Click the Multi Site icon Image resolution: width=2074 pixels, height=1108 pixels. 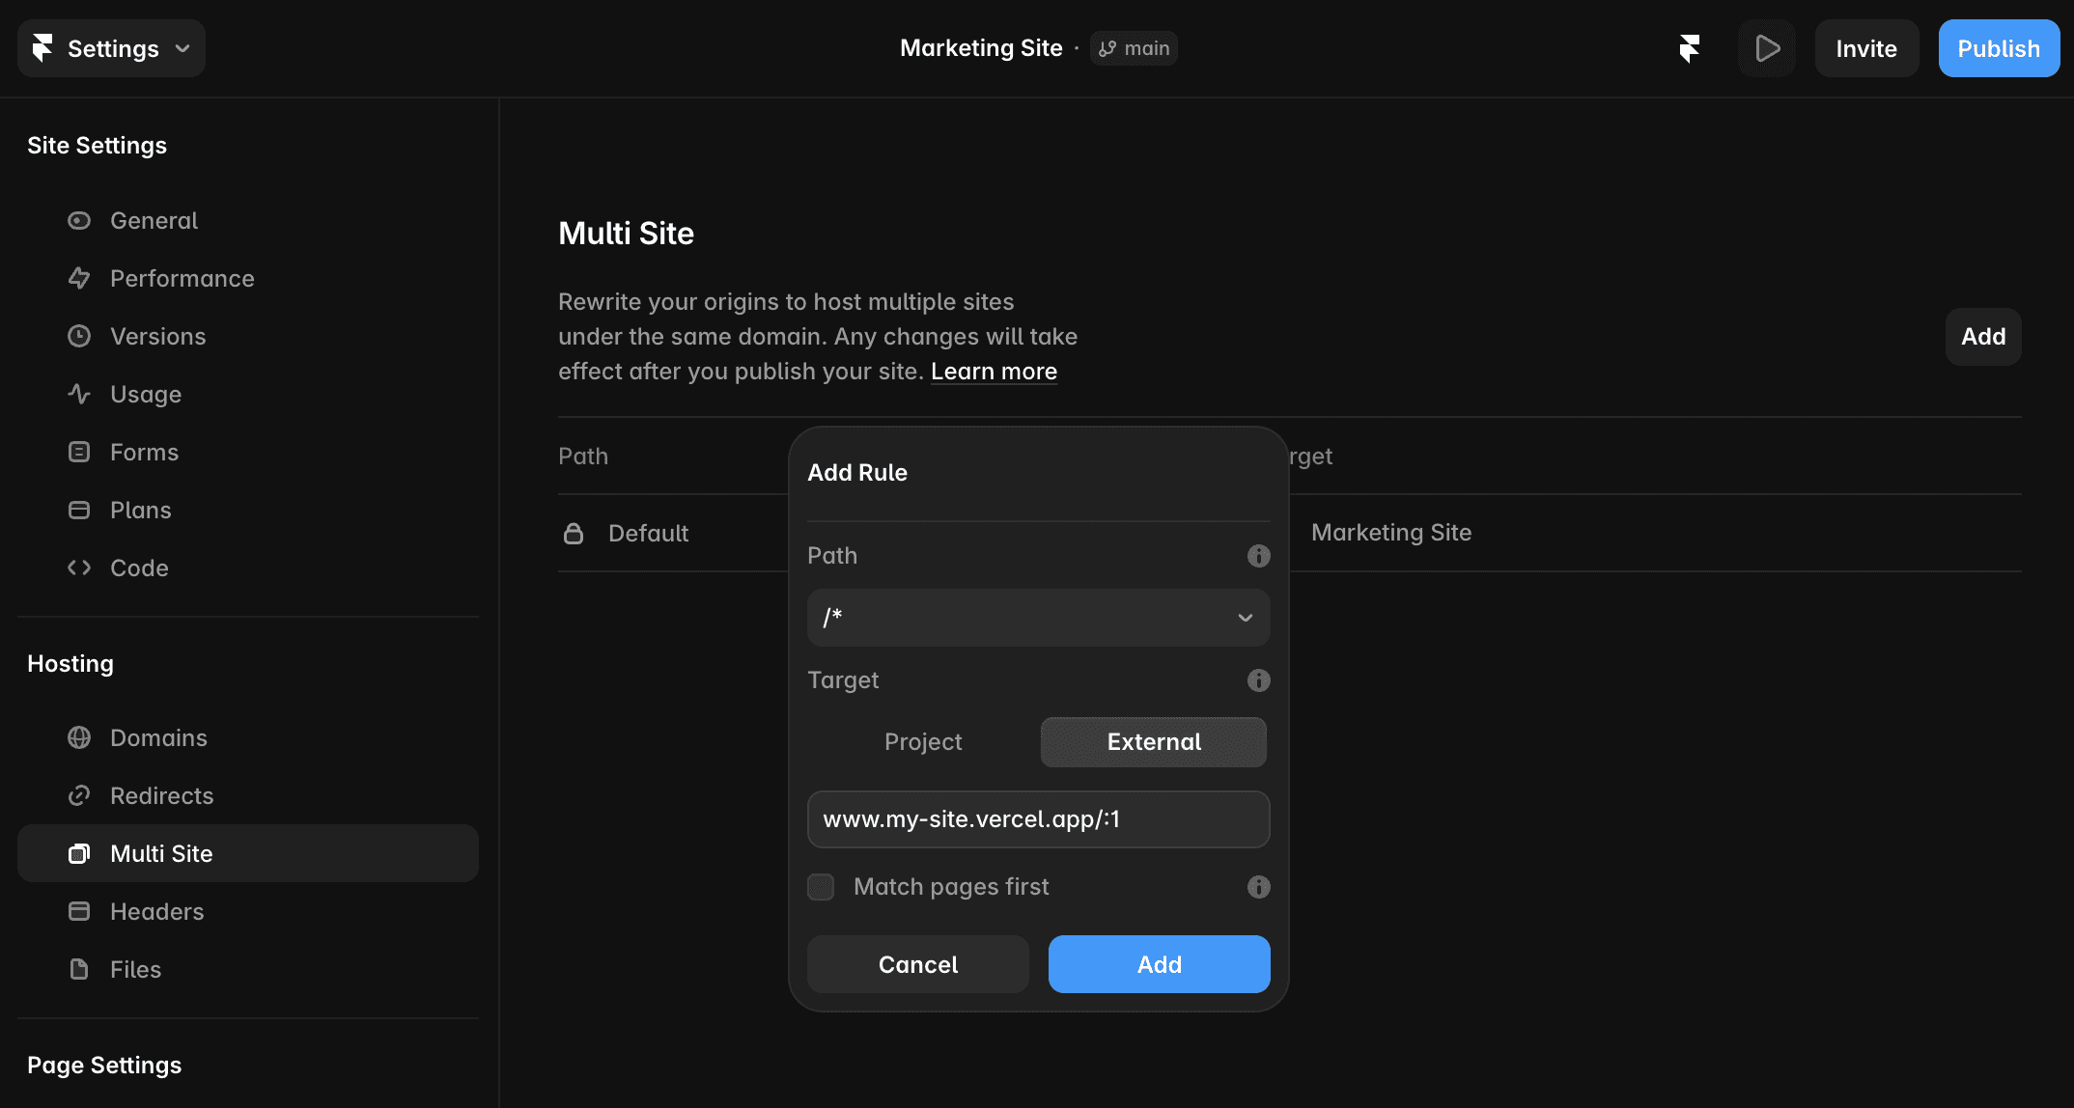point(79,854)
